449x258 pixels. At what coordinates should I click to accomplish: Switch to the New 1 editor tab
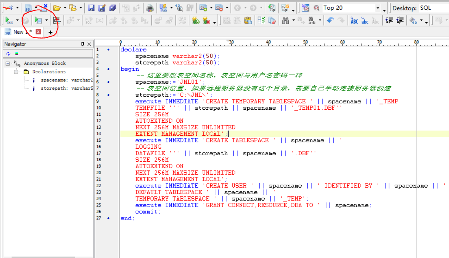[18, 32]
